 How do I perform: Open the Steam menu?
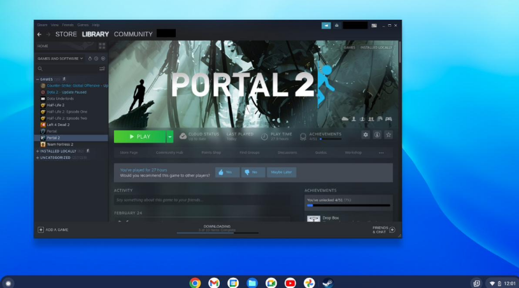[42, 25]
